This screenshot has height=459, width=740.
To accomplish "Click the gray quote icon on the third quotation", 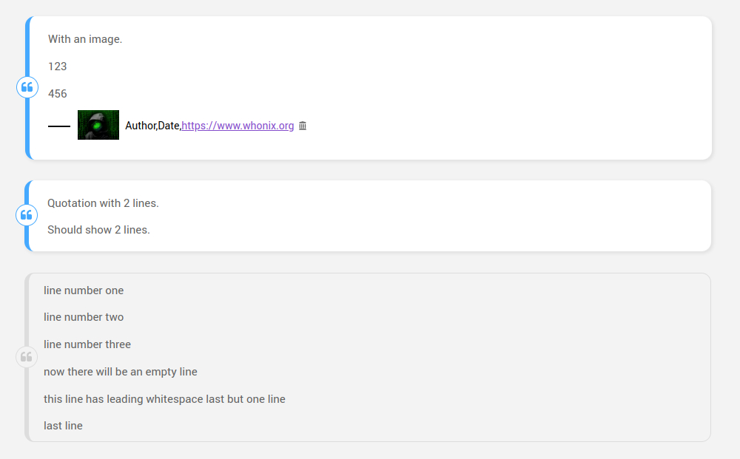I will tap(27, 357).
